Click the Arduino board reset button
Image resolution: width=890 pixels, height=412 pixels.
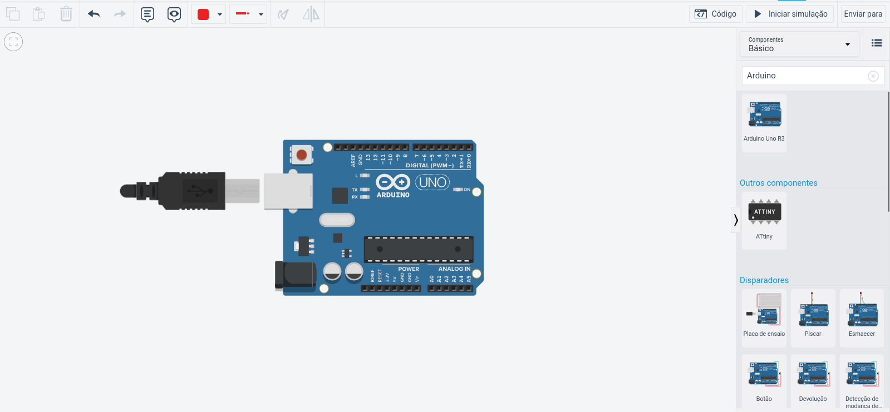(x=302, y=155)
